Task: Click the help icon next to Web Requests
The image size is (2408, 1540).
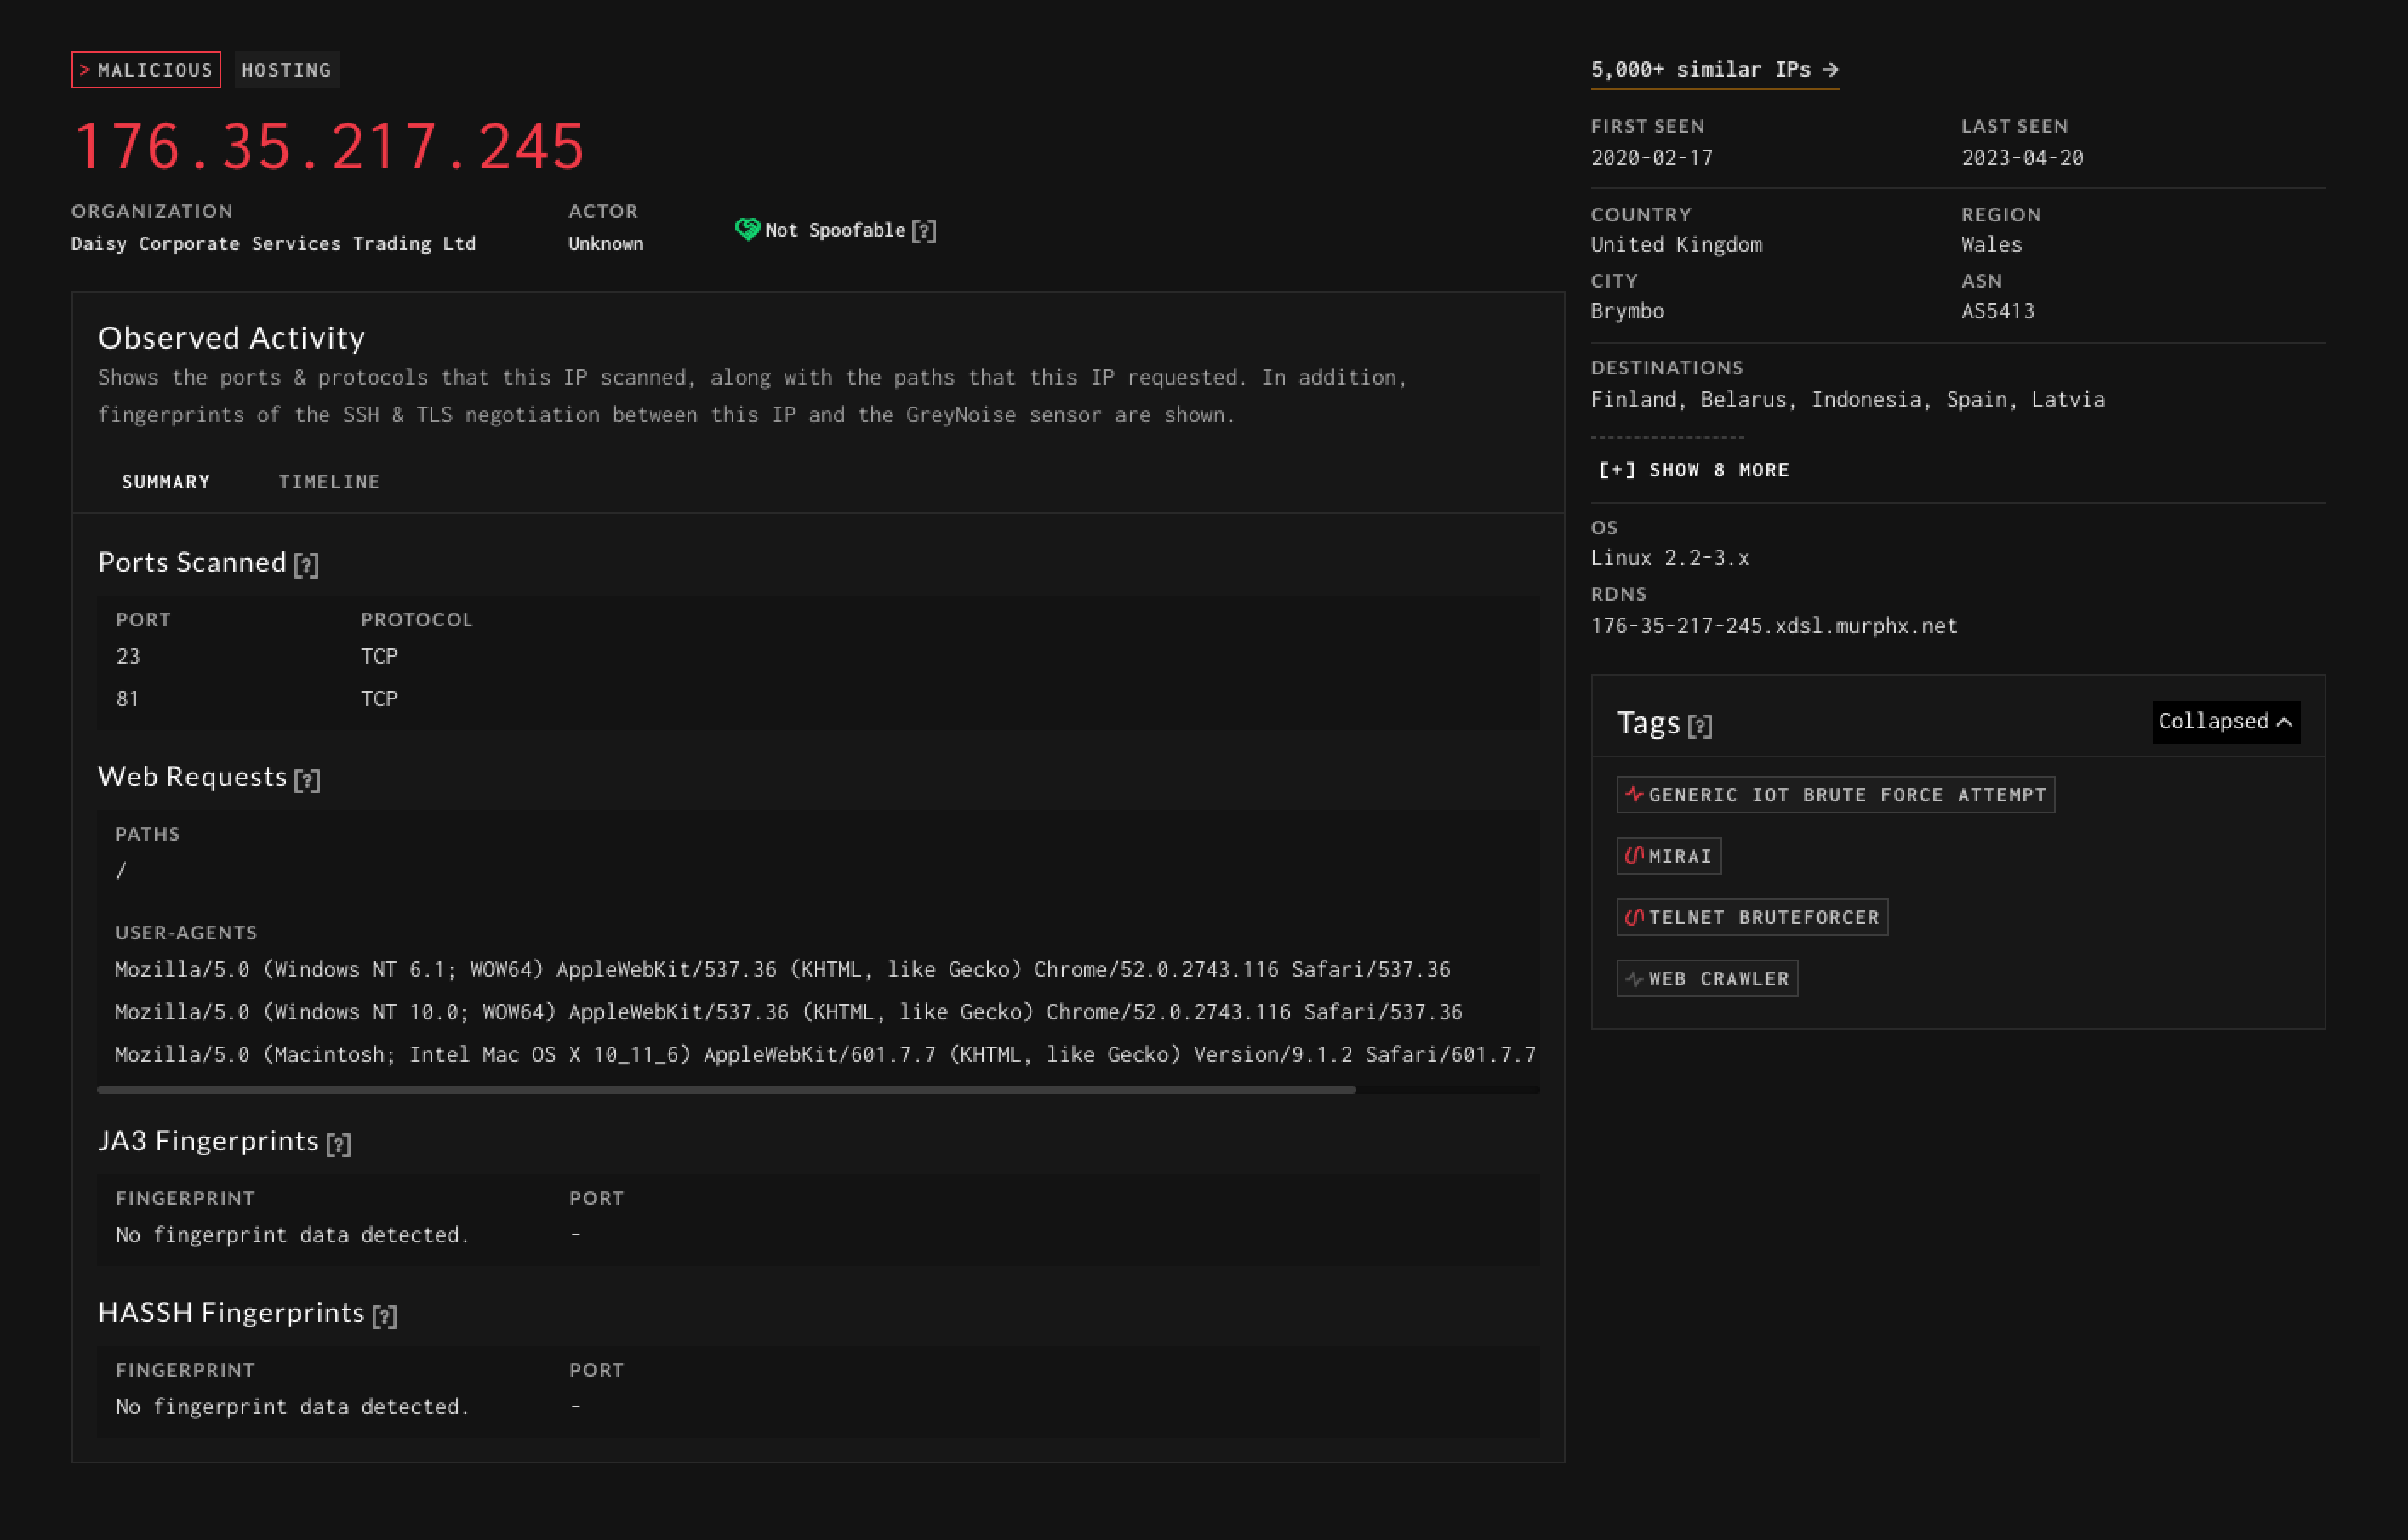Action: pyautogui.click(x=309, y=779)
